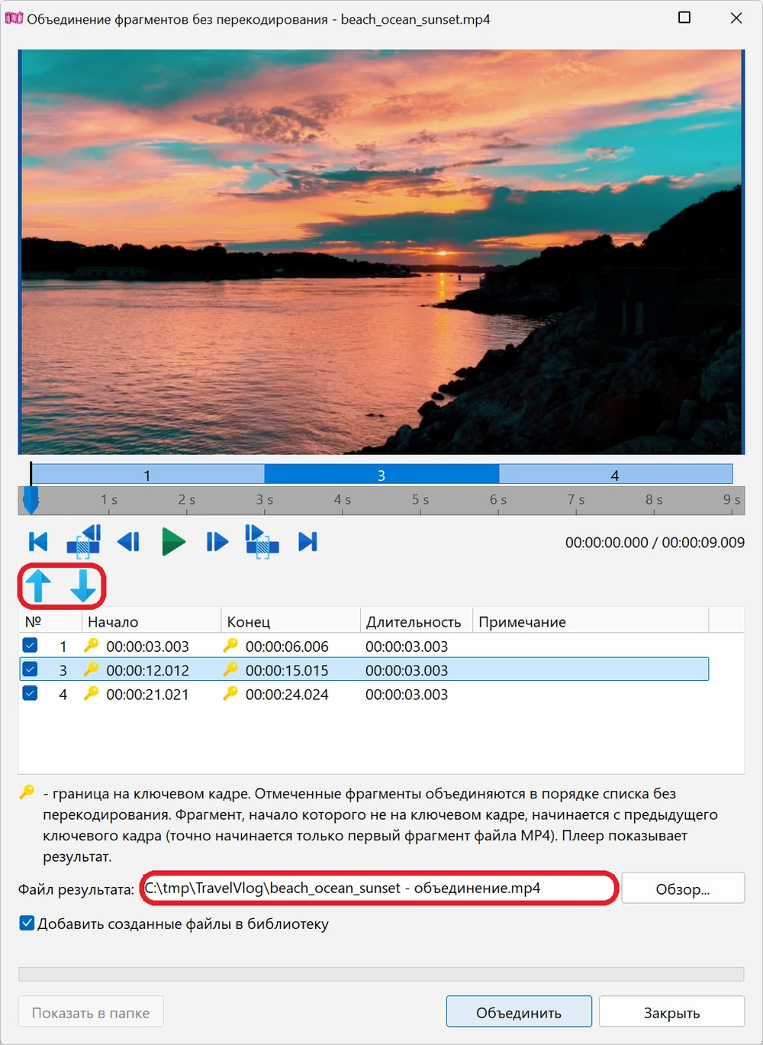Step forward one frame
Screen dimensions: 763x1045
pos(217,542)
